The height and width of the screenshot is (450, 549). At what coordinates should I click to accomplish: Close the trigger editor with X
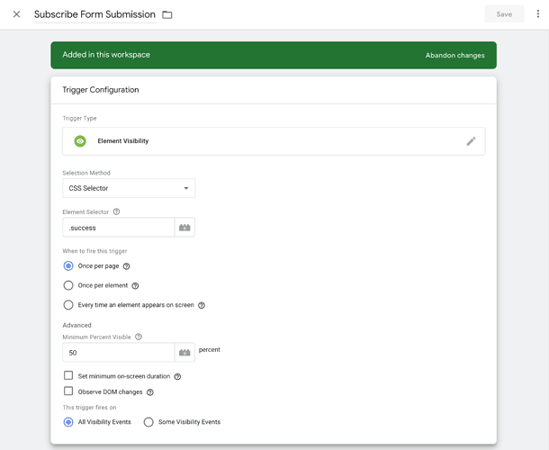pyautogui.click(x=16, y=14)
